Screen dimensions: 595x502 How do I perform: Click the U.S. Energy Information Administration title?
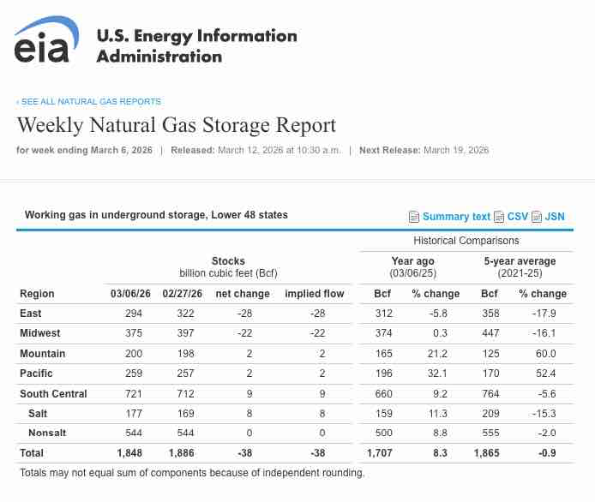pos(196,46)
